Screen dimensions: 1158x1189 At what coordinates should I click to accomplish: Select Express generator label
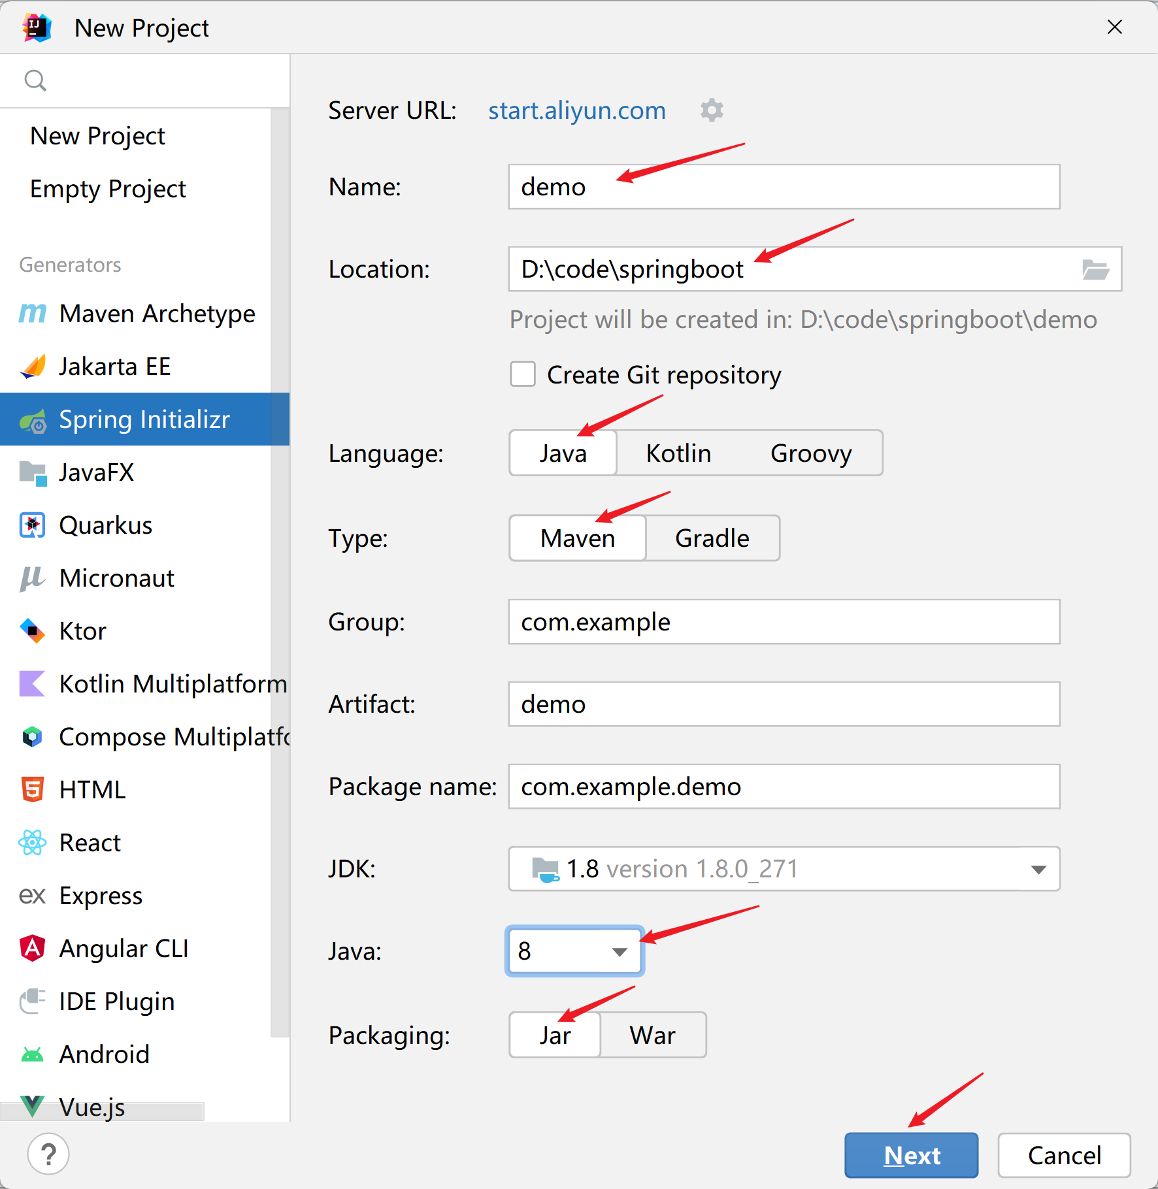101,896
